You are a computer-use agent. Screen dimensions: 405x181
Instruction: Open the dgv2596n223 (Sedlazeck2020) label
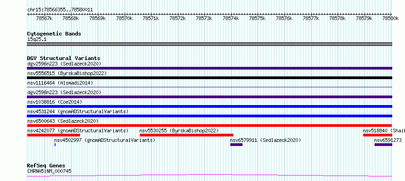pyautogui.click(x=64, y=64)
